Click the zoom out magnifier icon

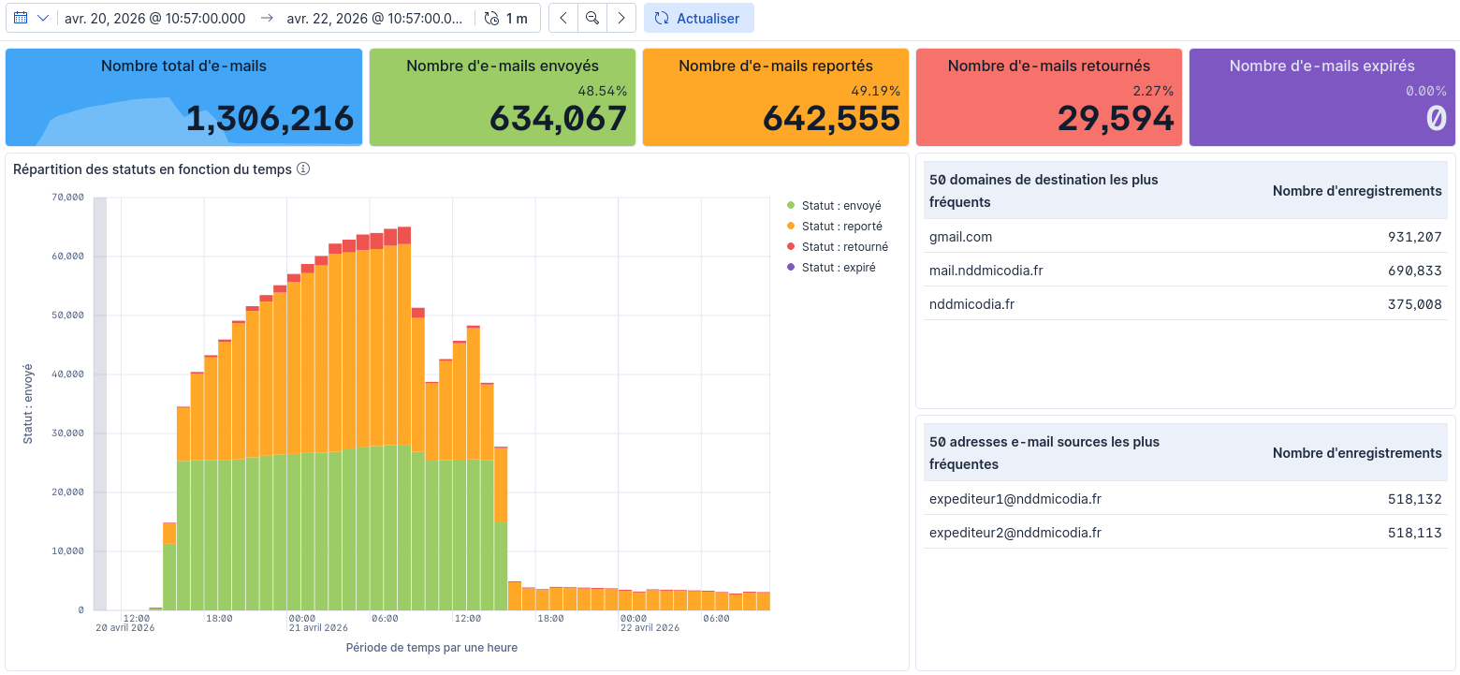point(592,18)
